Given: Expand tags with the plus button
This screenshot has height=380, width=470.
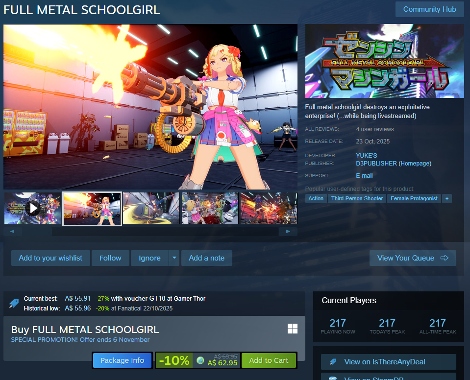Looking at the screenshot, I should 447,198.
